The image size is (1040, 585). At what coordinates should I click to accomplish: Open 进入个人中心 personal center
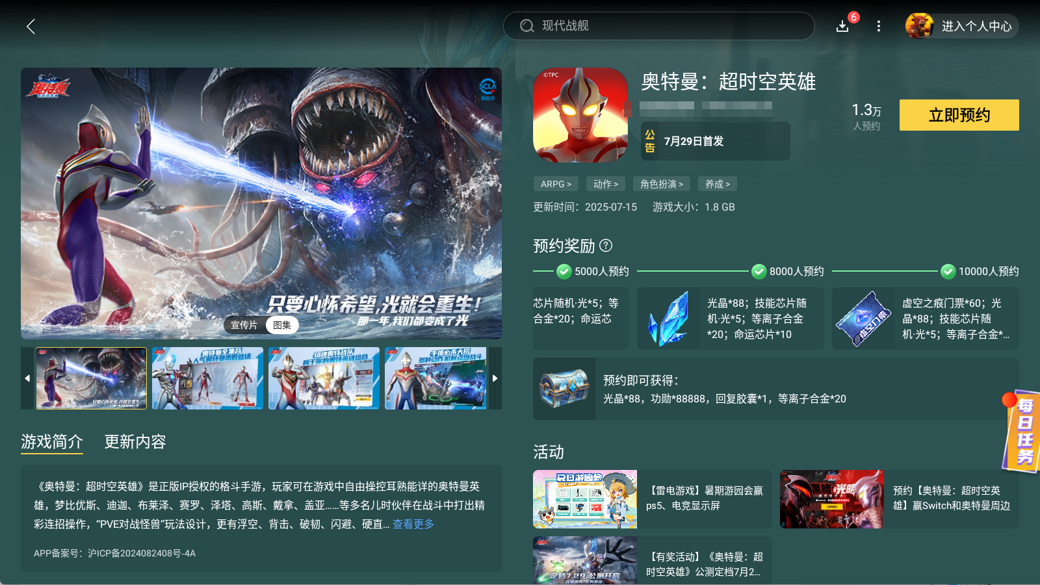(x=976, y=26)
